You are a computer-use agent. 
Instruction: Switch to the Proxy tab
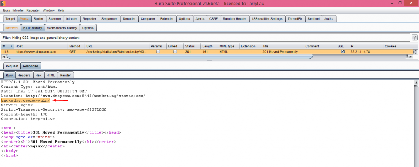click(x=24, y=19)
